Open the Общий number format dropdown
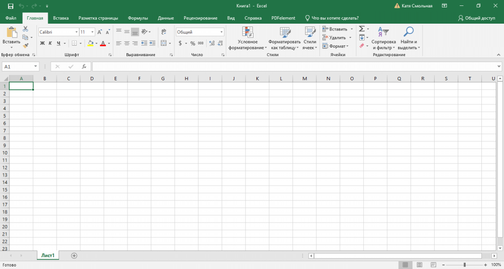504x269 pixels. pyautogui.click(x=221, y=32)
